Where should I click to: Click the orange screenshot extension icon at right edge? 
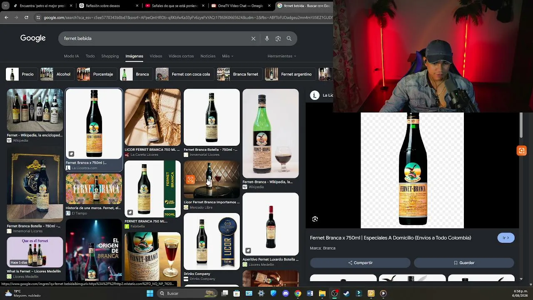pos(521,150)
